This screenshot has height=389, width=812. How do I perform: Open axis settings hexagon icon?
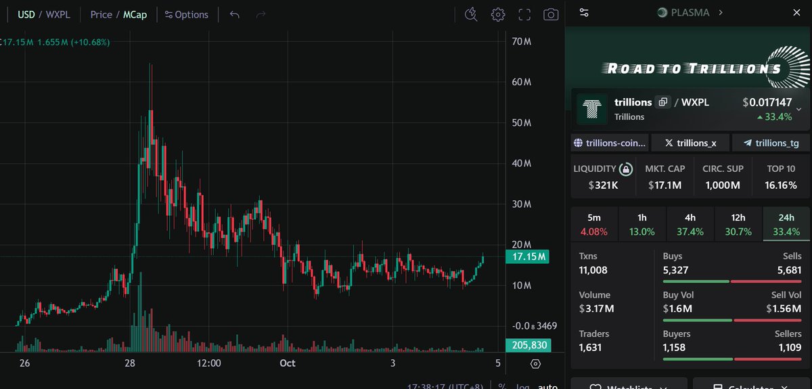[x=535, y=364]
